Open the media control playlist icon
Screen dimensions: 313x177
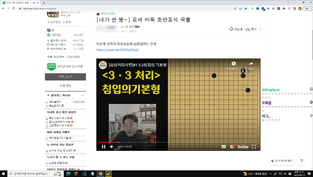pyautogui.click(x=289, y=9)
